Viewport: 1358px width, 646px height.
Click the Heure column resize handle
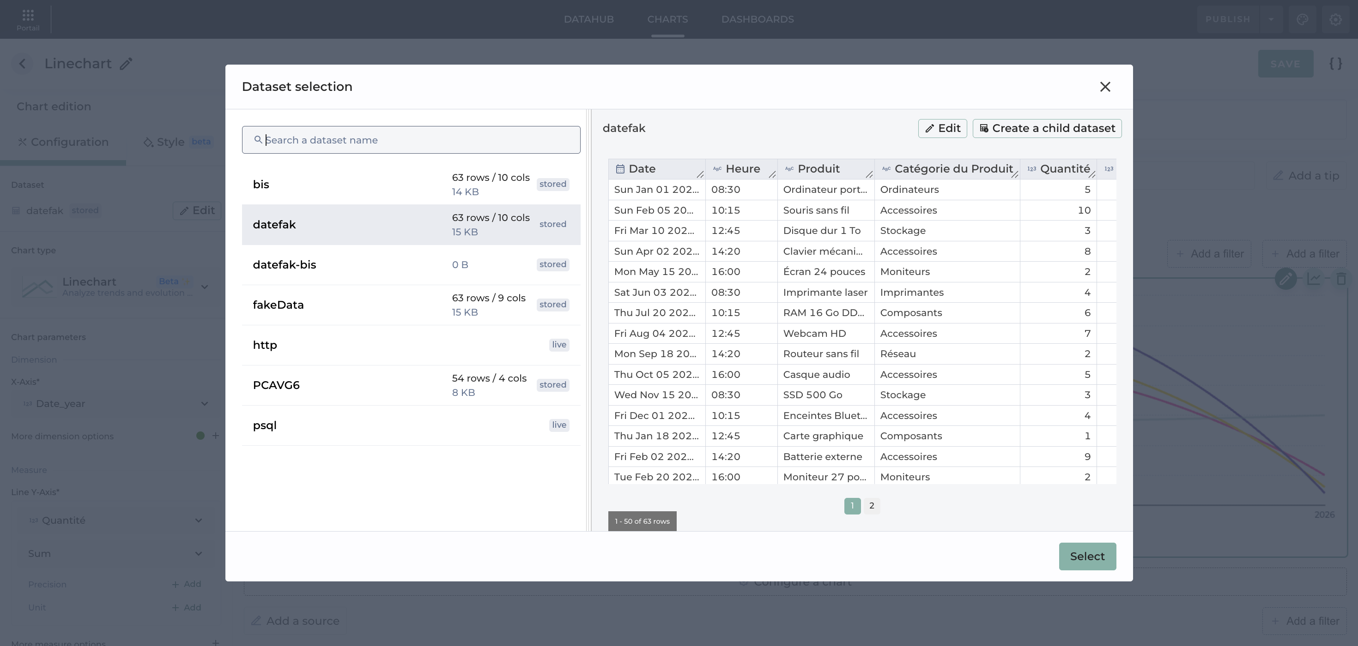[x=772, y=174]
